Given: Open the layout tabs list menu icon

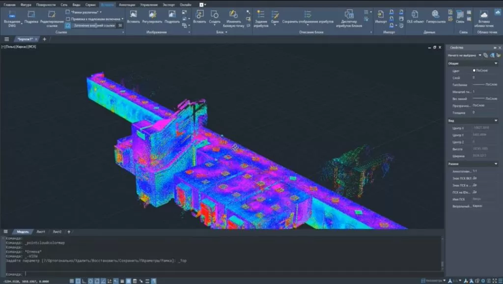Looking at the screenshot, I should (x=5, y=231).
